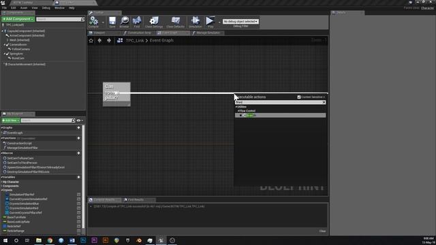The width and height of the screenshot is (436, 245).
Task: Expand the My Character variable category
Action: (1, 182)
